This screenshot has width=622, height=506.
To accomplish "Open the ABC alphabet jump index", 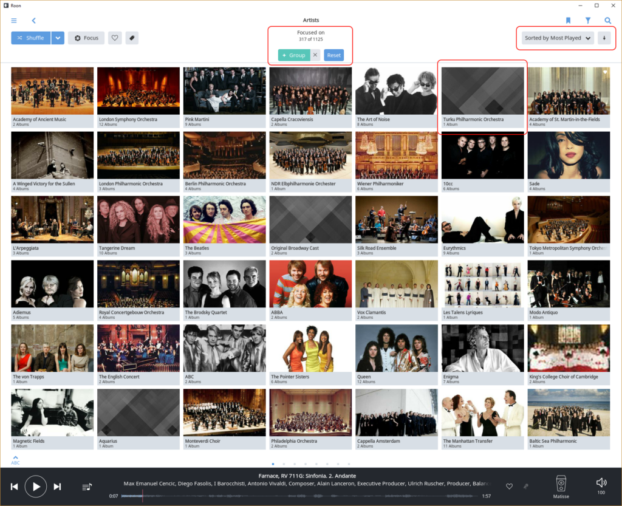I will (x=15, y=460).
